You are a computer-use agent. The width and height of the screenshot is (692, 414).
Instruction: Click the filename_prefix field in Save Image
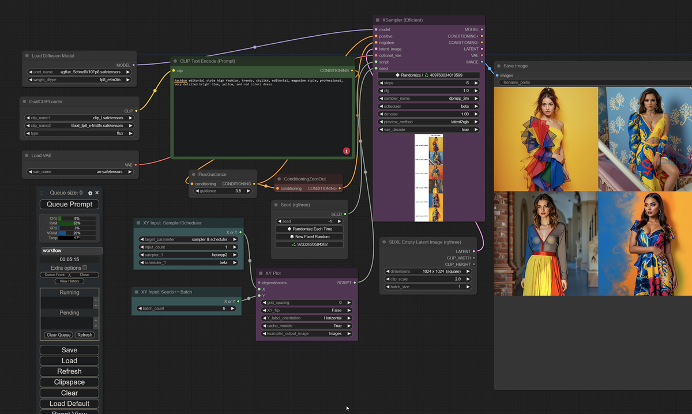[595, 82]
